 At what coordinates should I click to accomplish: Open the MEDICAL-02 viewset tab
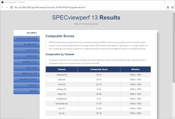pos(26,74)
